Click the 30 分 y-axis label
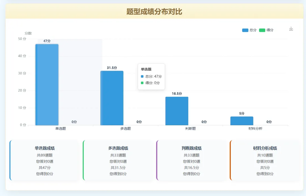 click(22, 73)
